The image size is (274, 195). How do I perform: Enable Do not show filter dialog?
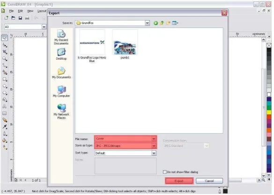tap(164, 172)
